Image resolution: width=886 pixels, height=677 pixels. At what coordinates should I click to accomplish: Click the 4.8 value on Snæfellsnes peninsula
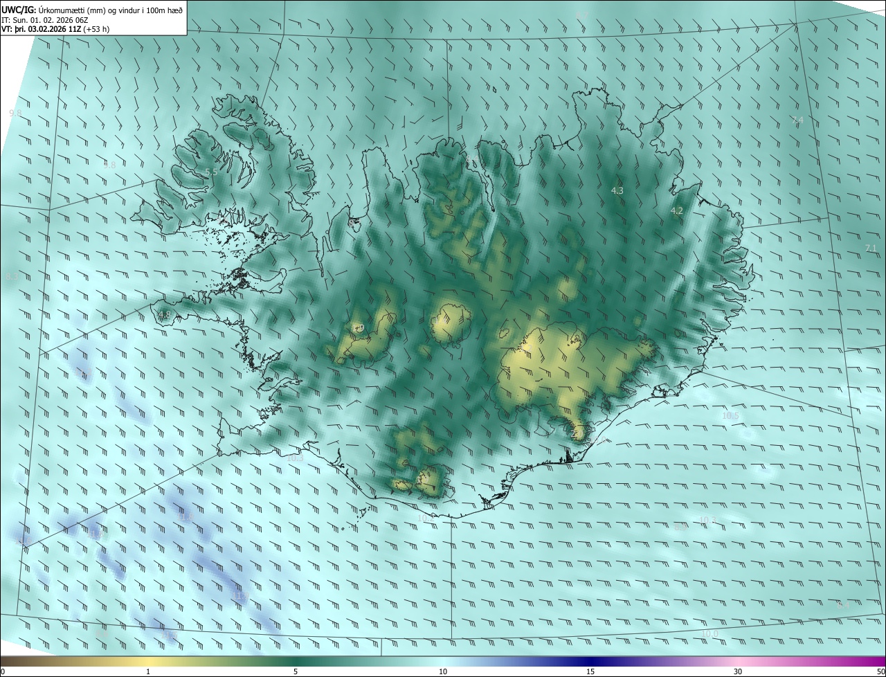pos(164,315)
